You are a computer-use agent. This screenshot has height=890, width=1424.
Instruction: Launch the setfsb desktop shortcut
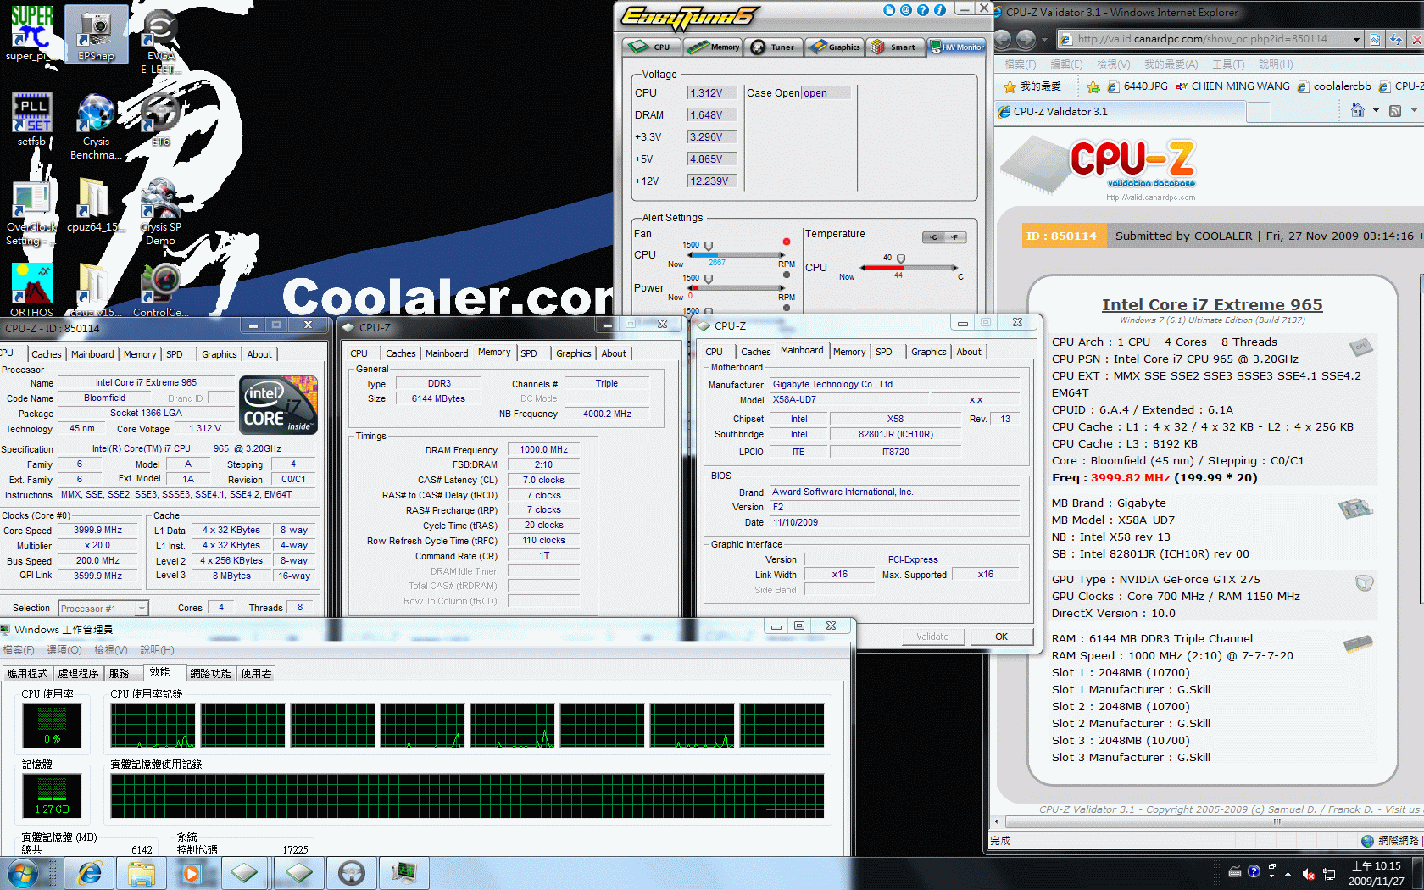click(31, 119)
